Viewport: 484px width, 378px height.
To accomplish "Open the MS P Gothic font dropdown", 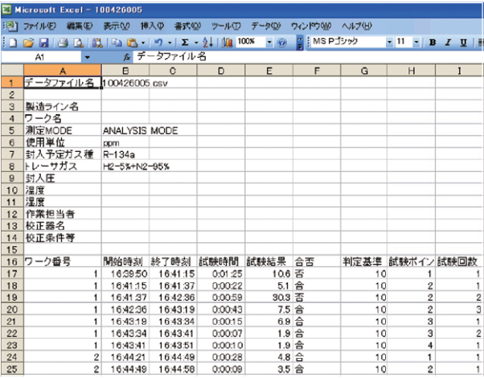I will [390, 42].
